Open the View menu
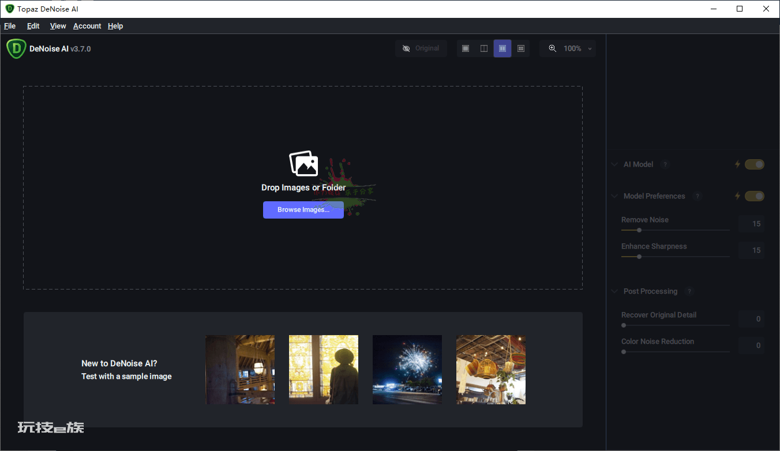This screenshot has width=780, height=451. [x=58, y=26]
